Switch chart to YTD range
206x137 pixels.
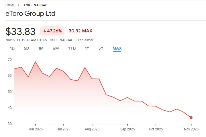point(72,48)
